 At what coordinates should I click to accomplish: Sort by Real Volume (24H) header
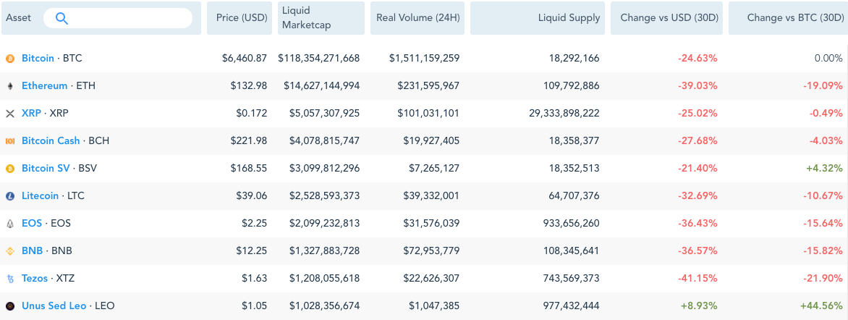click(x=417, y=18)
